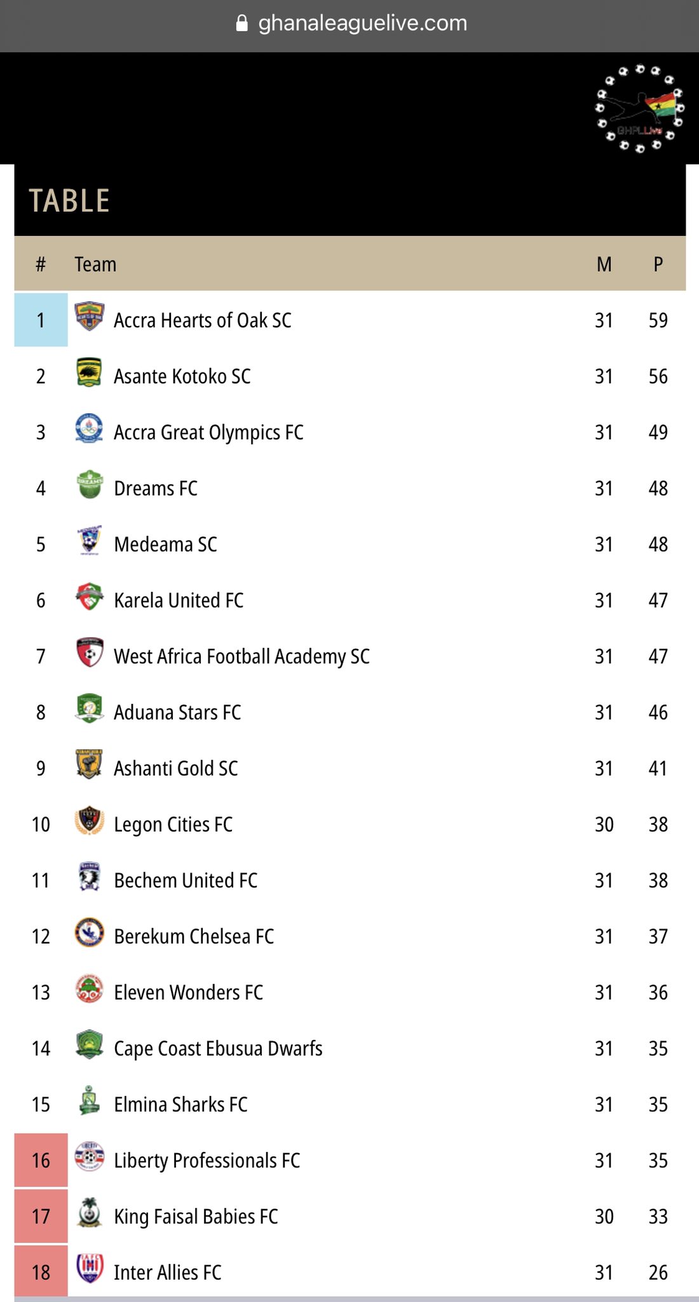Click the Berekum Chelsea FC crest
The width and height of the screenshot is (699, 1302).
coord(89,933)
